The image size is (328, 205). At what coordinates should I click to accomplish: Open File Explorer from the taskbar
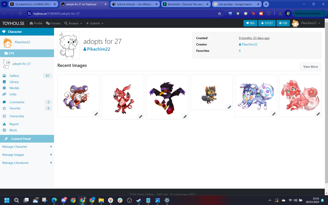pyautogui.click(x=101, y=200)
